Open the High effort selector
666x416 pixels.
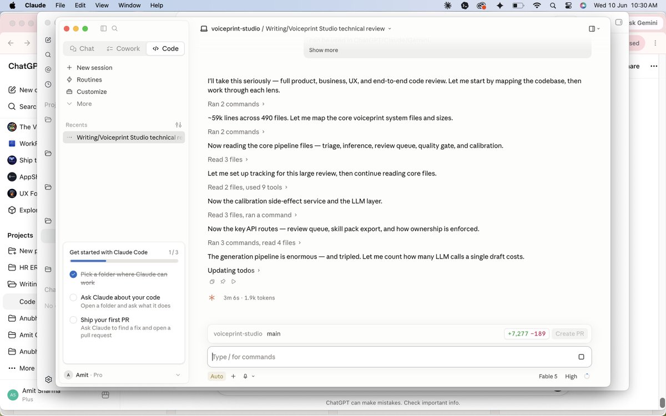coord(571,376)
